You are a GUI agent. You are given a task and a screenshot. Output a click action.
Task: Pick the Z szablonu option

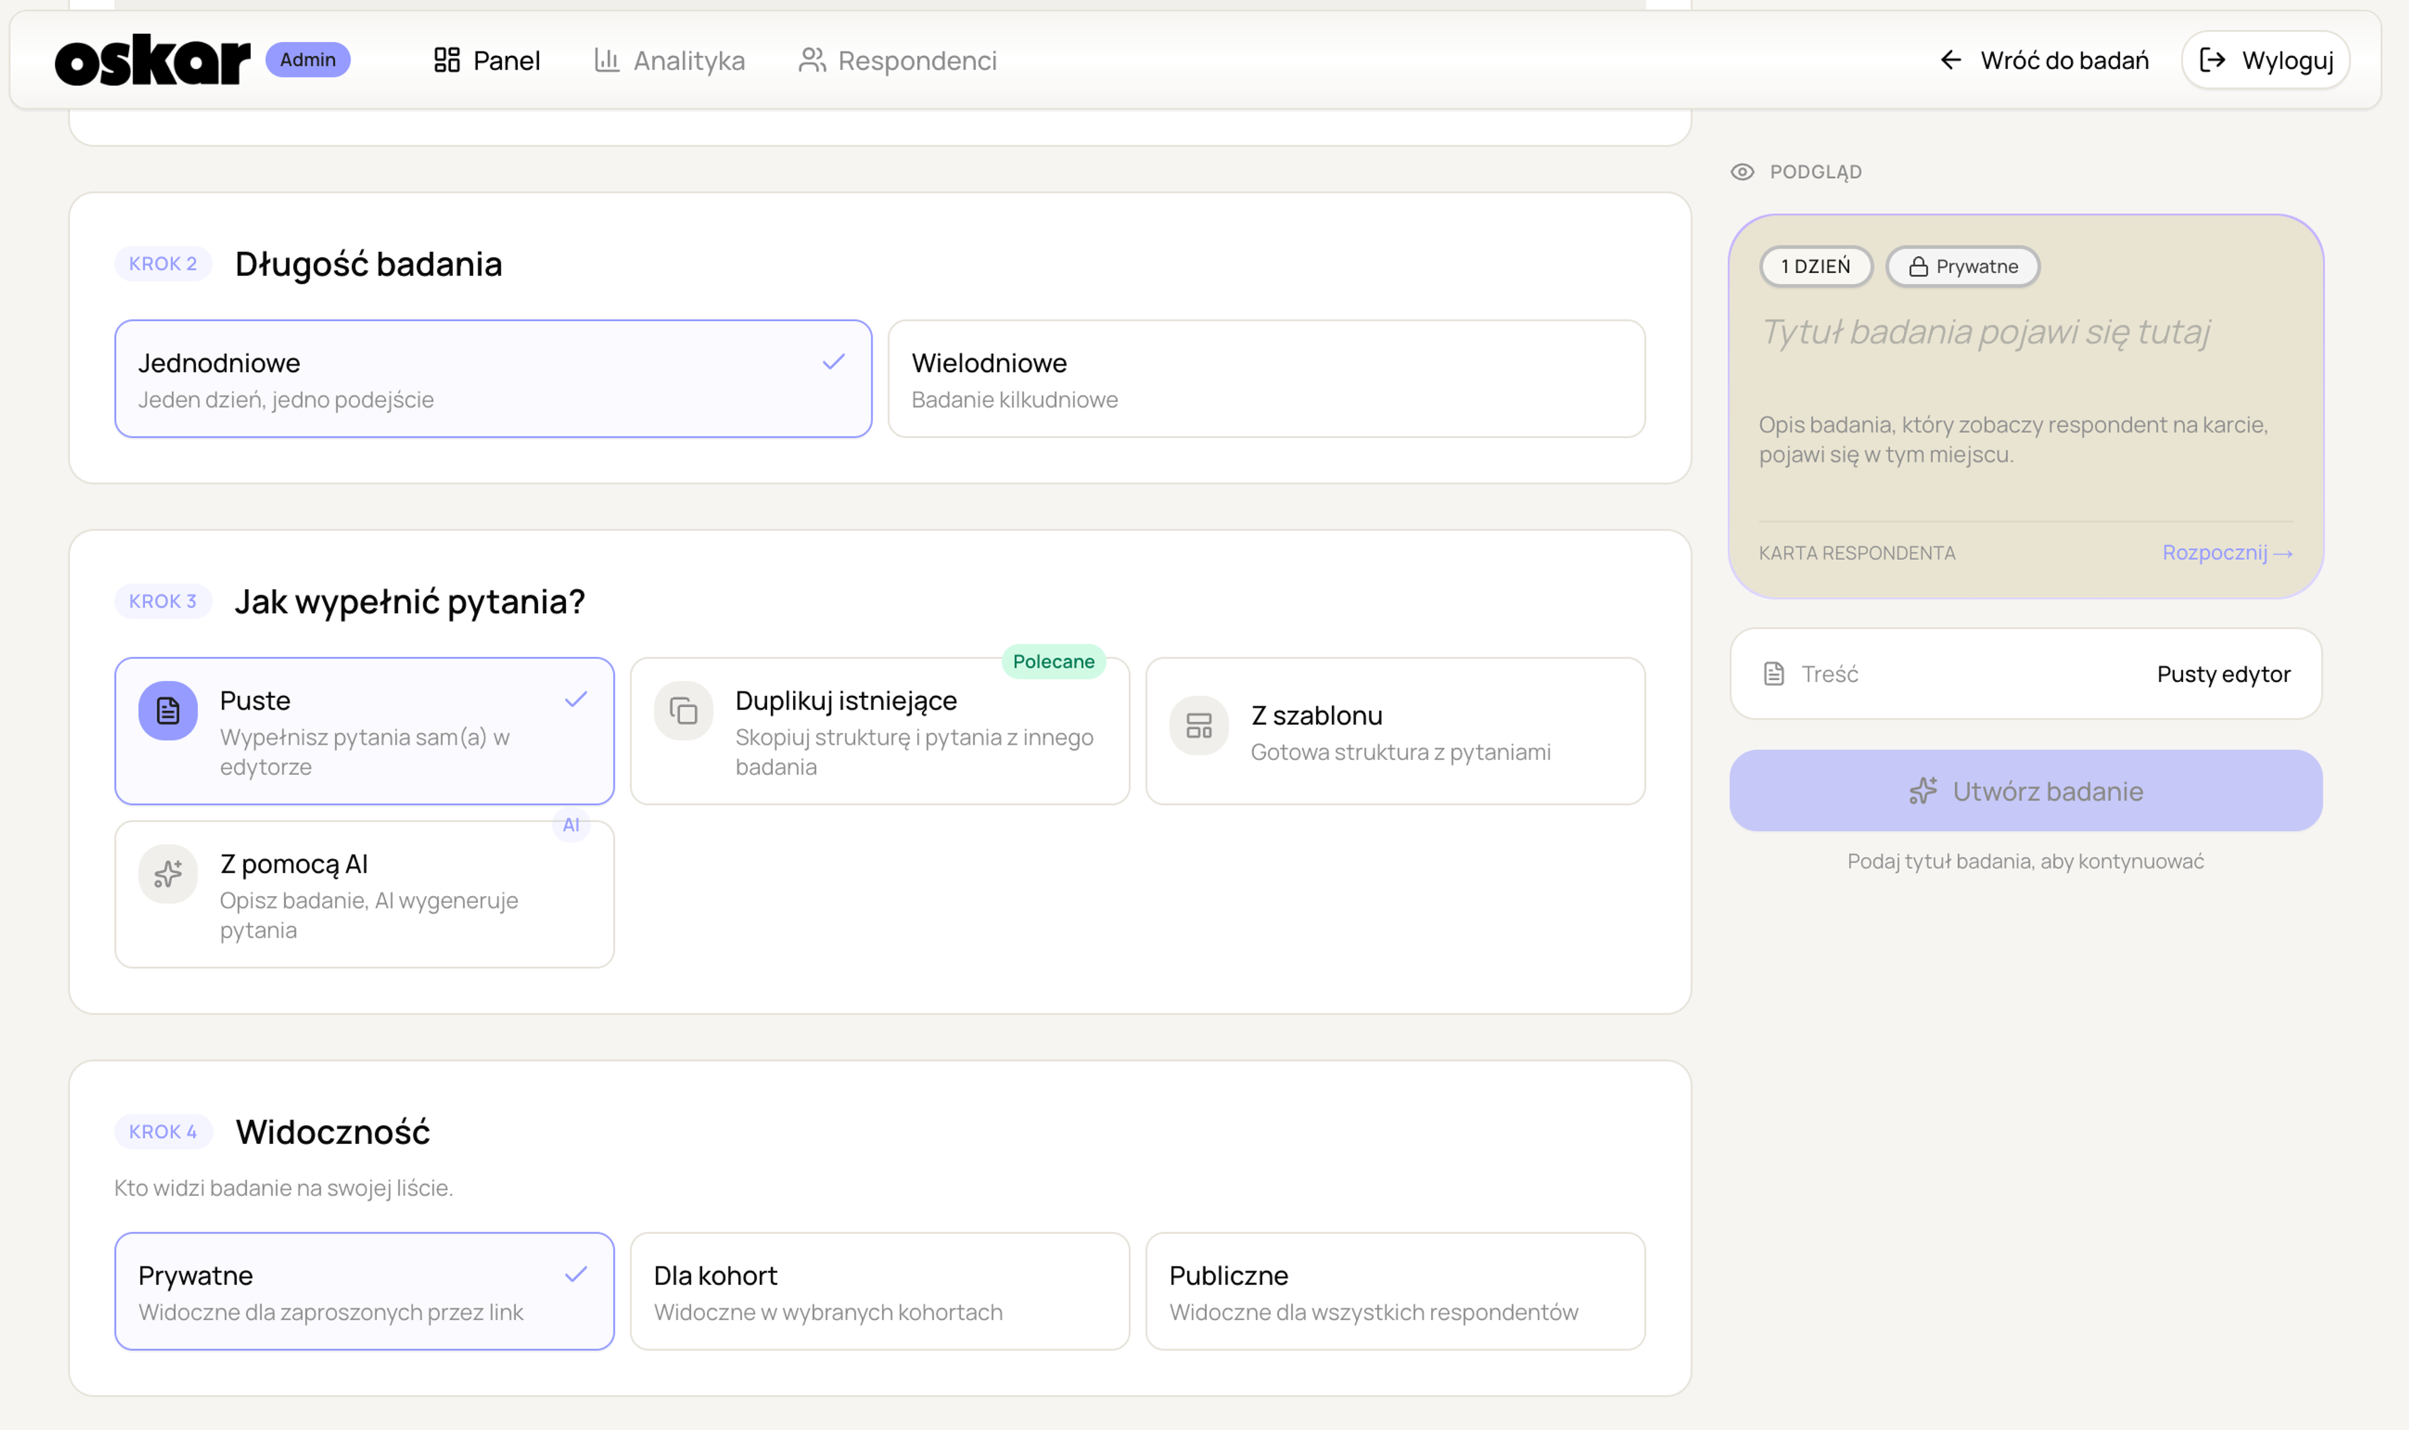point(1396,732)
